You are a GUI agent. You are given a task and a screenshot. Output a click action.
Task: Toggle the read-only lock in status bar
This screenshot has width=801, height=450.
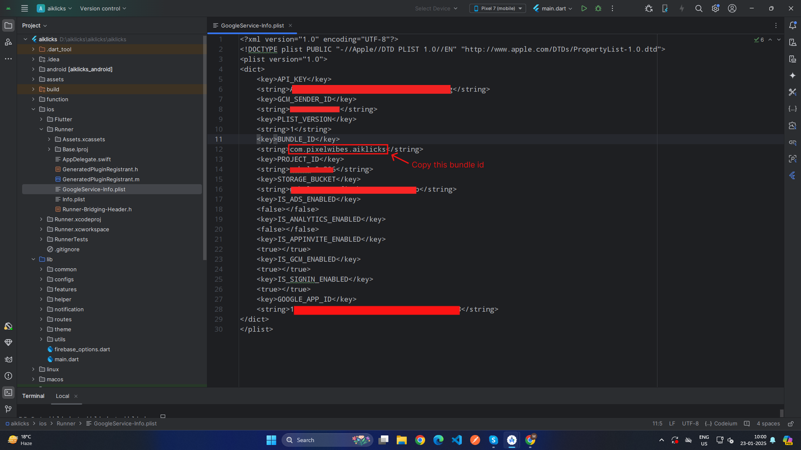click(x=790, y=423)
